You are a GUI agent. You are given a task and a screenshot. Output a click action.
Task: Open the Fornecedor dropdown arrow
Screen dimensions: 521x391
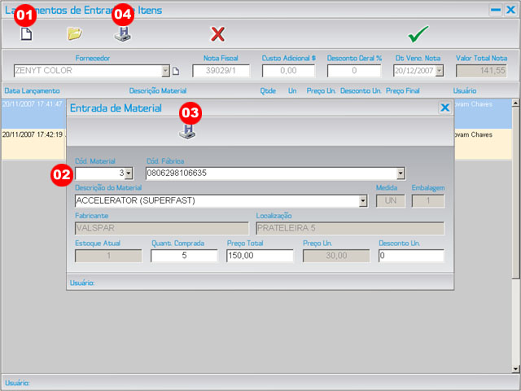coord(166,71)
